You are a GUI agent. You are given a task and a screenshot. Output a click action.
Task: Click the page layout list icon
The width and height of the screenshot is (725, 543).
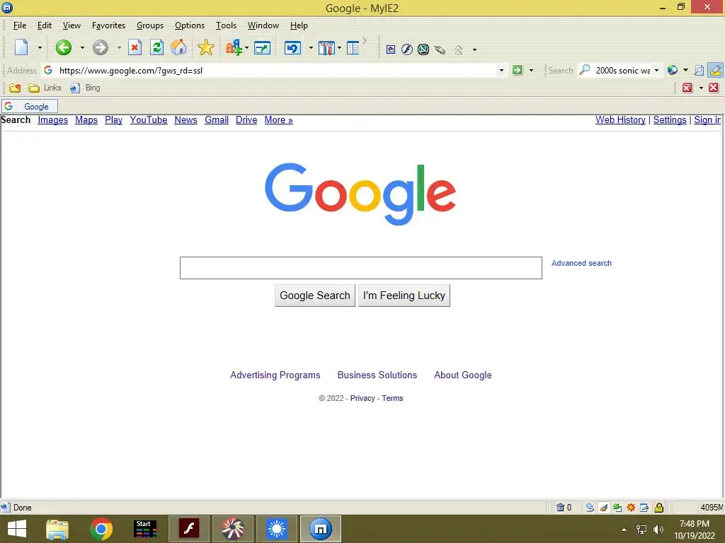click(x=353, y=47)
